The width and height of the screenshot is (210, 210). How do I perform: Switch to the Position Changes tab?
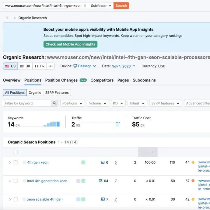tap(61, 80)
